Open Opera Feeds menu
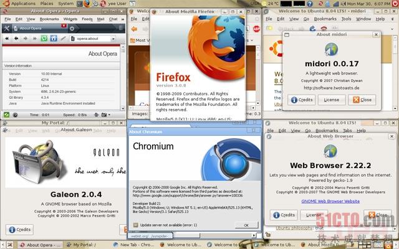 point(87,19)
